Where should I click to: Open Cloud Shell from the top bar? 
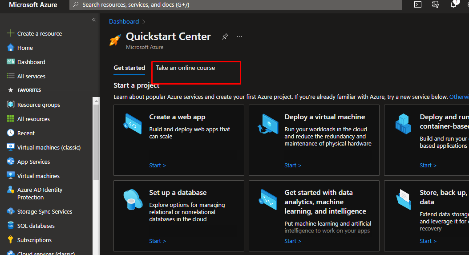click(x=417, y=4)
